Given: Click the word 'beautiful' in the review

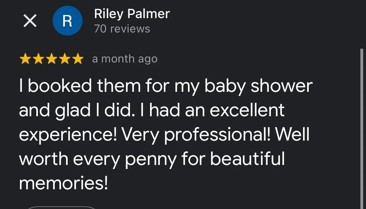Looking at the screenshot, I should pyautogui.click(x=247, y=159).
